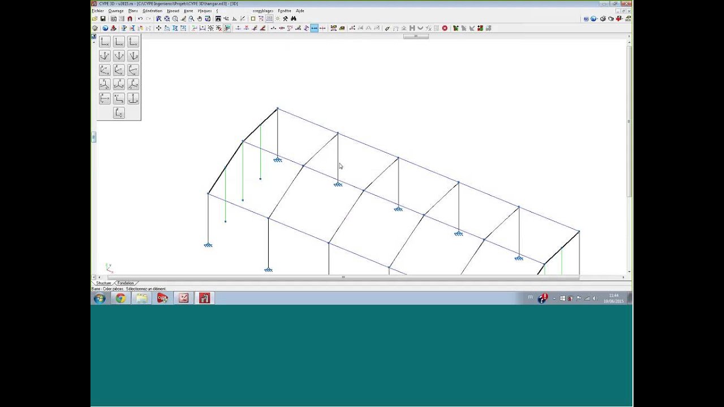Expand the Fenêtre menu

coord(285,11)
